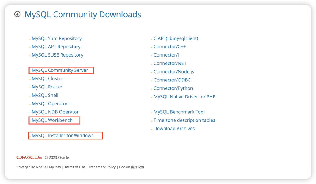
Task: Open the Connector/ODBC link
Action: point(172,80)
